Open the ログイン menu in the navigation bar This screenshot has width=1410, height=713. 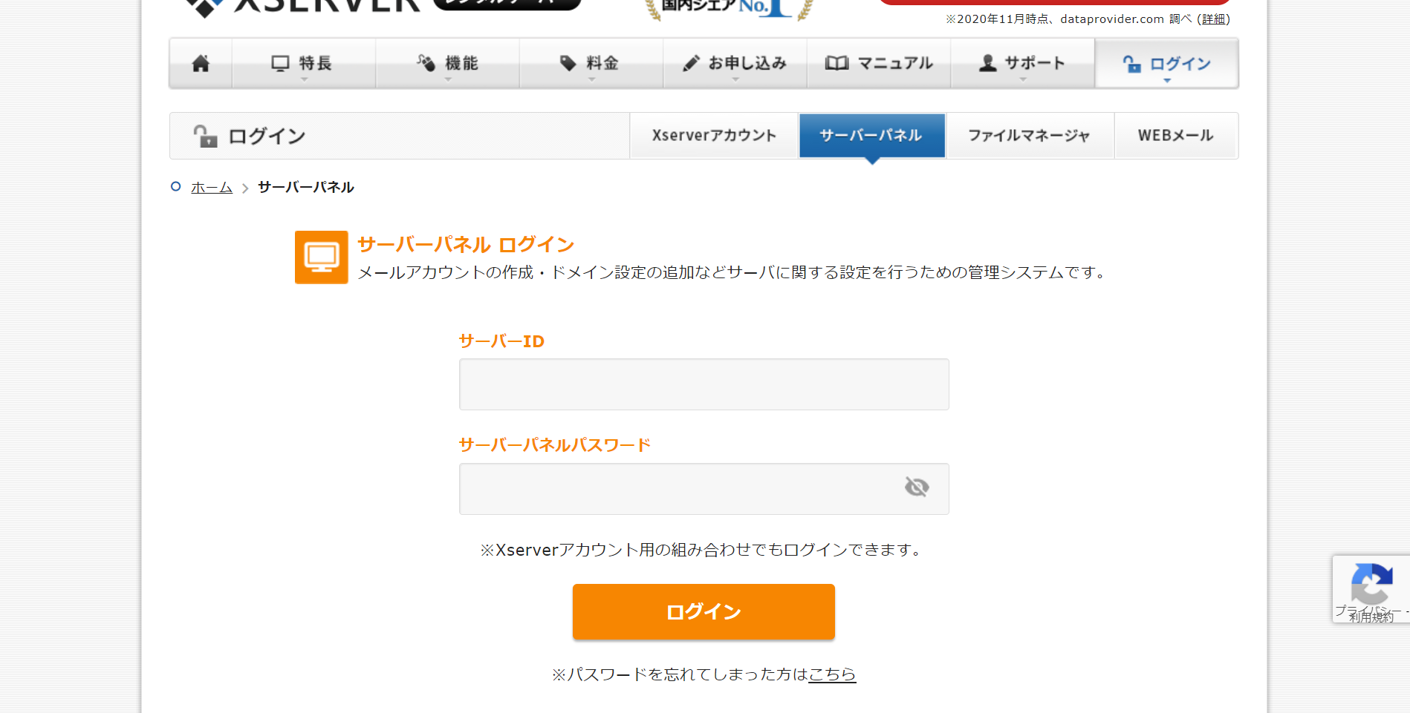coord(1167,64)
